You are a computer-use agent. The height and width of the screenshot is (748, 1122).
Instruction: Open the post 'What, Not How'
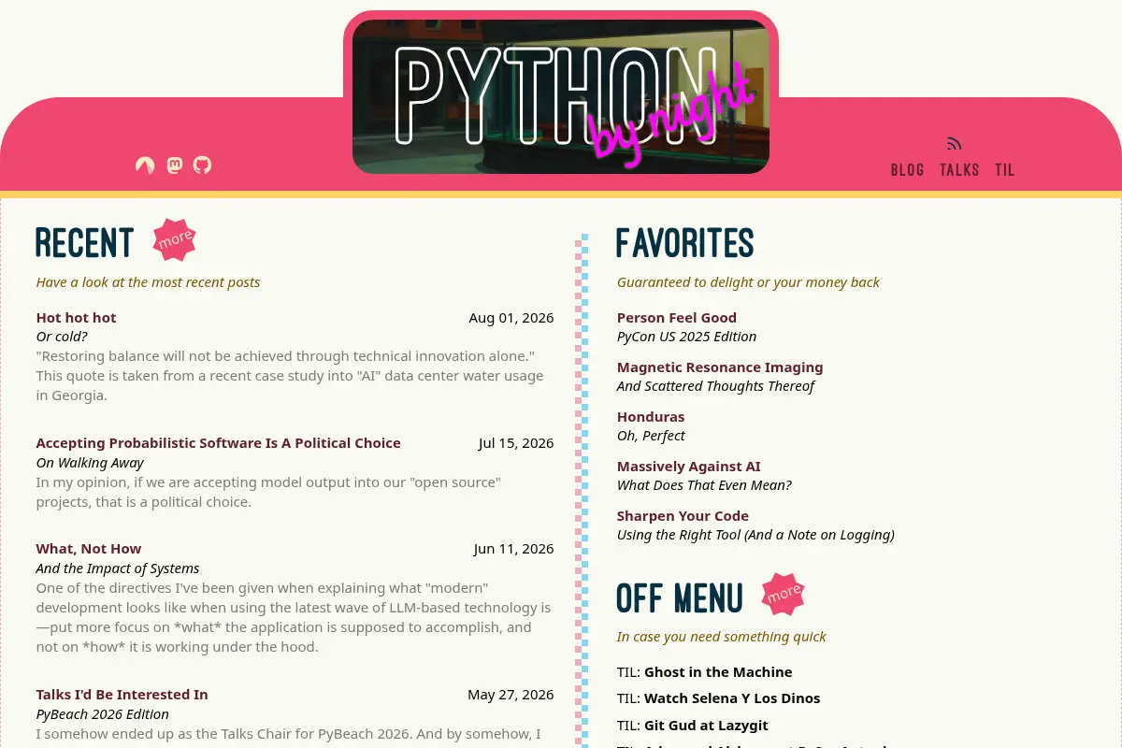tap(89, 549)
